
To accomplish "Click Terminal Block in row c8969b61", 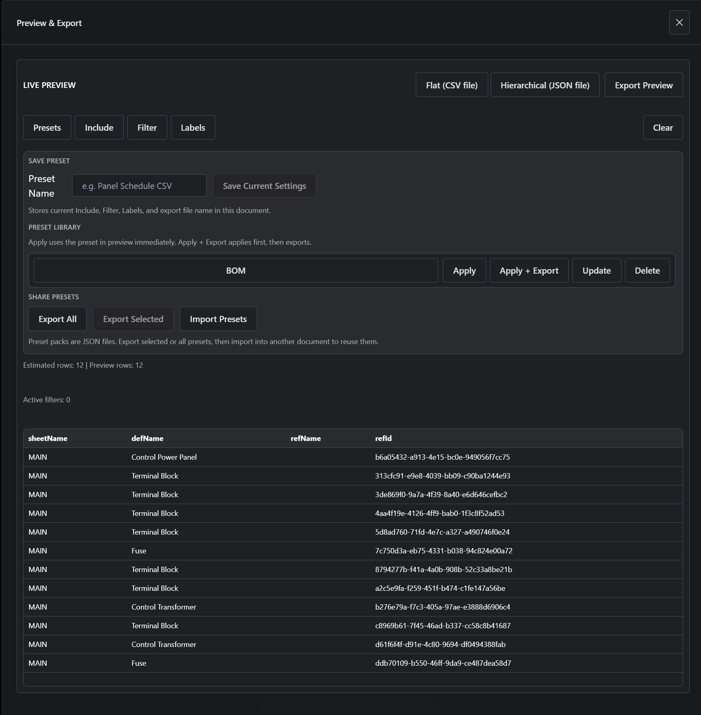I will [x=155, y=626].
